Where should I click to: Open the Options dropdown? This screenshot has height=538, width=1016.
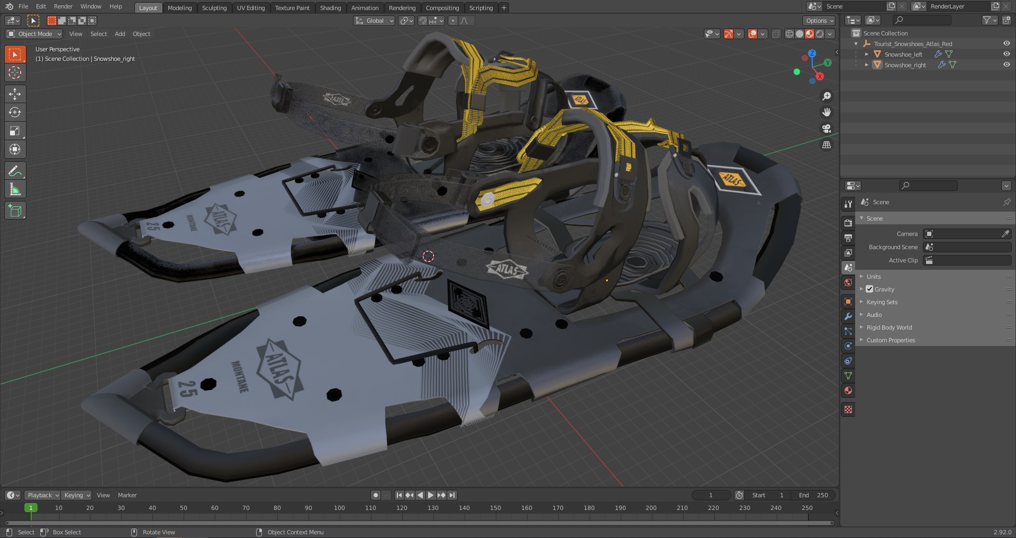(x=819, y=21)
